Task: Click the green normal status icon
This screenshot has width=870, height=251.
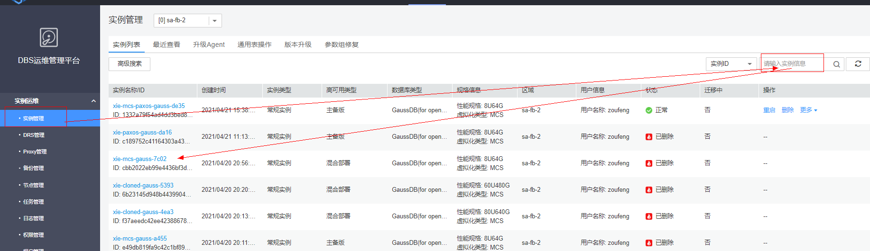Action: tap(649, 110)
